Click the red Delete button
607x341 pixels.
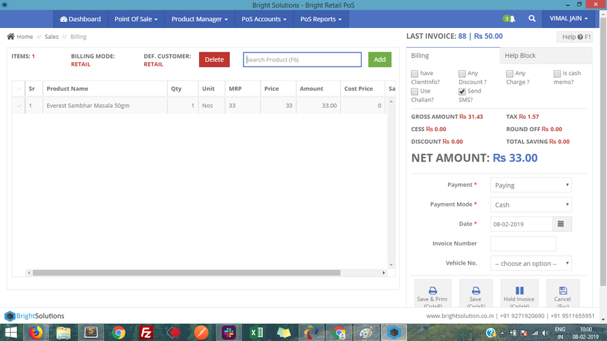click(x=214, y=59)
